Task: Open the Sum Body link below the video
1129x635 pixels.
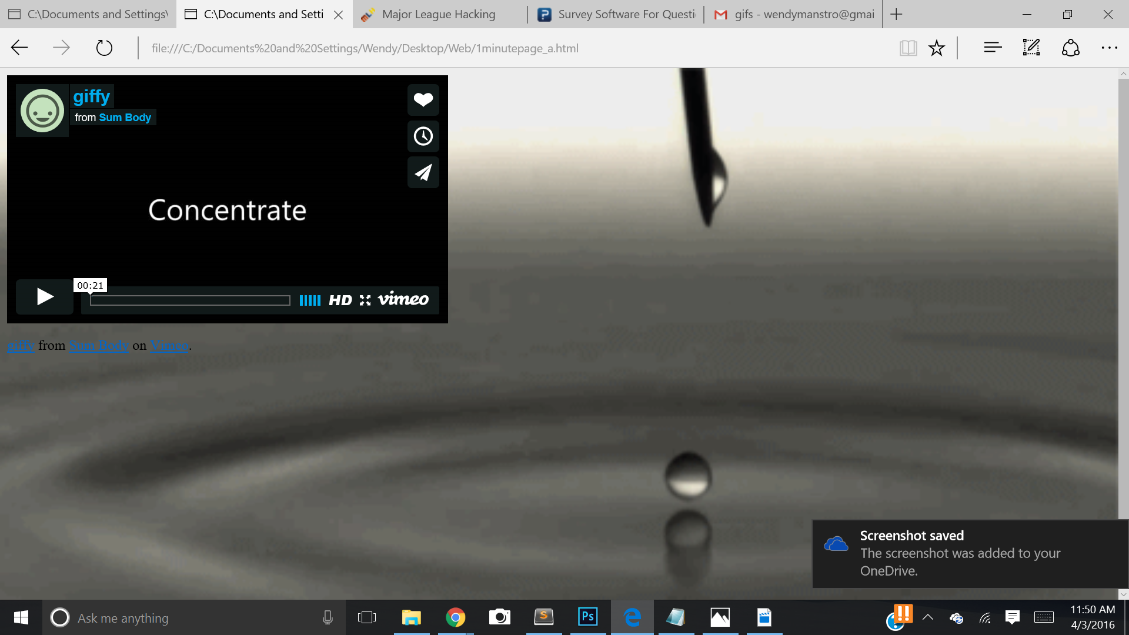Action: [x=99, y=346]
